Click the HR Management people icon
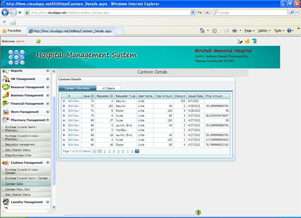The image size is (301, 218). pos(6,79)
